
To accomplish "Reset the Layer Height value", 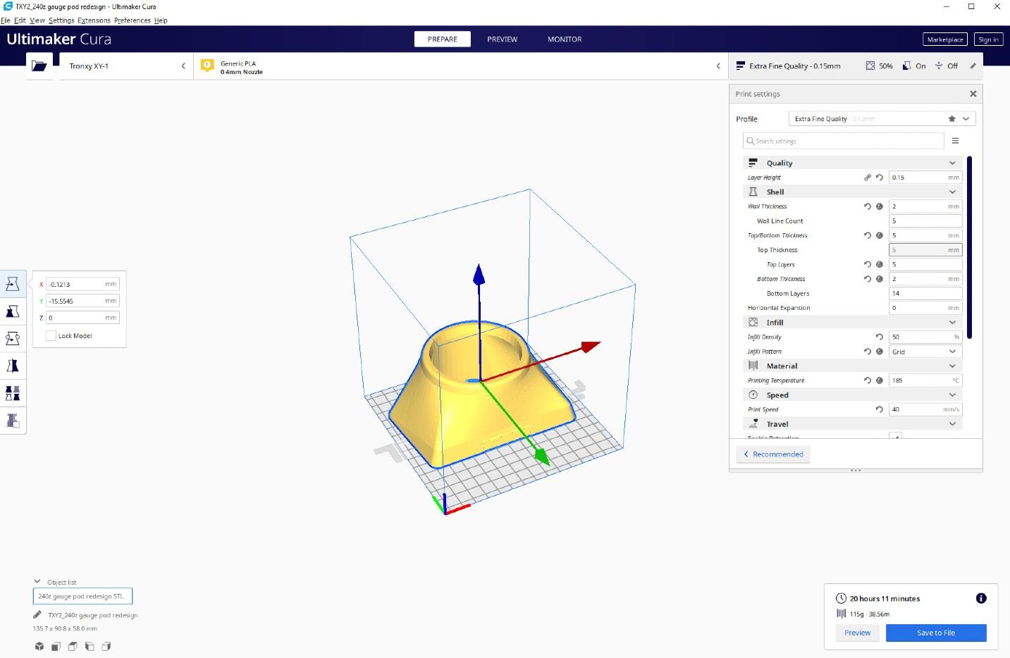I will [x=879, y=178].
